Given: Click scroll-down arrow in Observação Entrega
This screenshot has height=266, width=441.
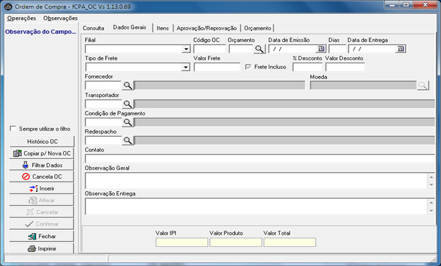Looking at the screenshot, I should tap(431, 210).
